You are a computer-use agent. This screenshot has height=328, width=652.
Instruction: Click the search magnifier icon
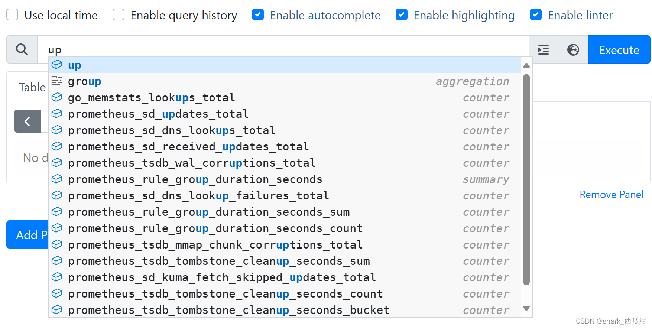tap(22, 49)
